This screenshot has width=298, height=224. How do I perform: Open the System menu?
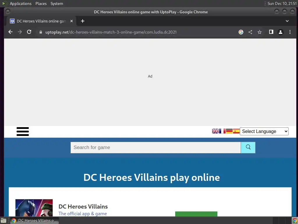click(57, 3)
